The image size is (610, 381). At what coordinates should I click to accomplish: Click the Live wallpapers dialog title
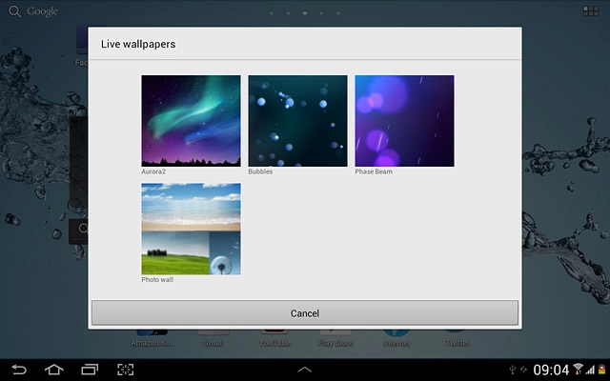pyautogui.click(x=138, y=44)
